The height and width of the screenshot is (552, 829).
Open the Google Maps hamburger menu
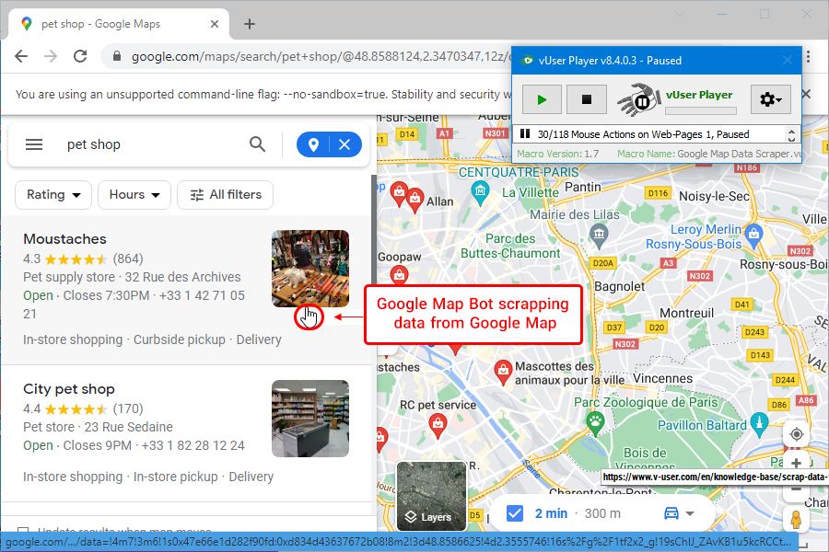point(34,144)
